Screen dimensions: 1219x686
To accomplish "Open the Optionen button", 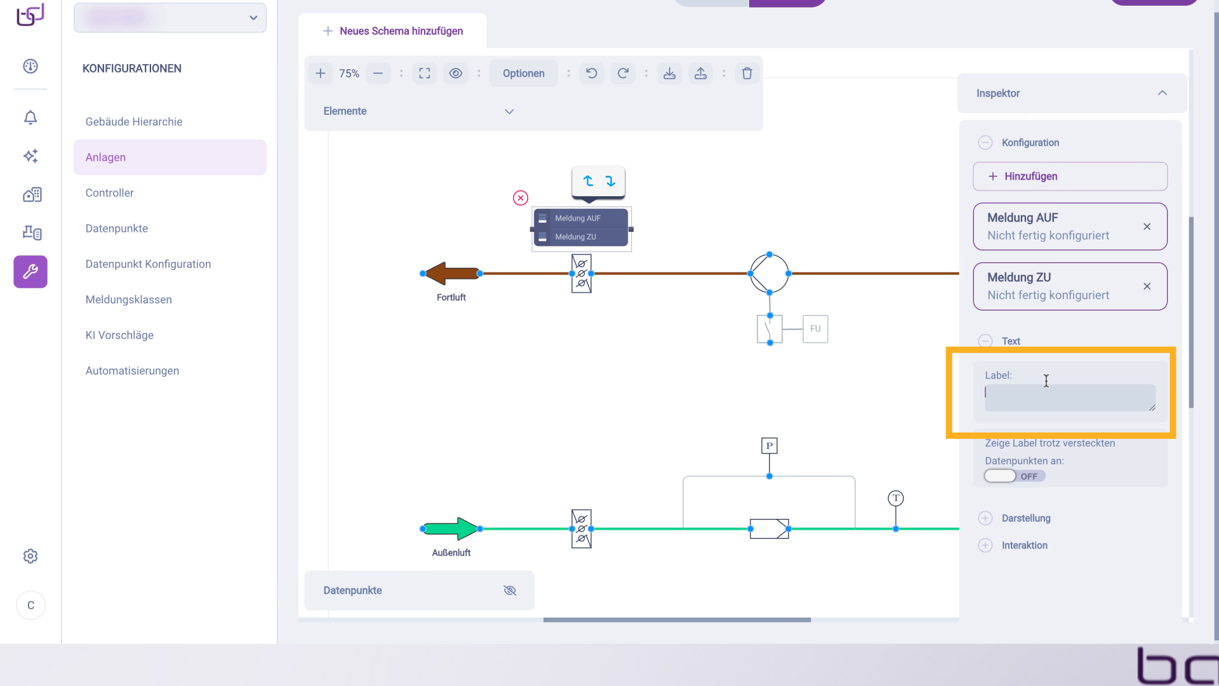I will click(523, 73).
